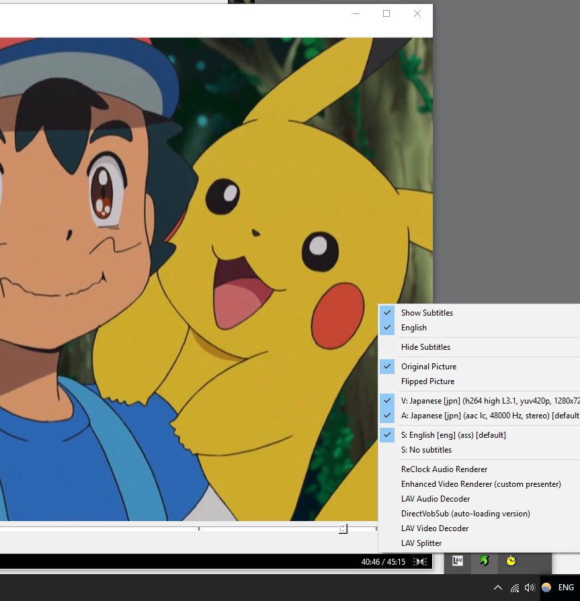Viewport: 580px width, 601px height.
Task: Expand the hidden system tray icons
Action: pos(498,588)
